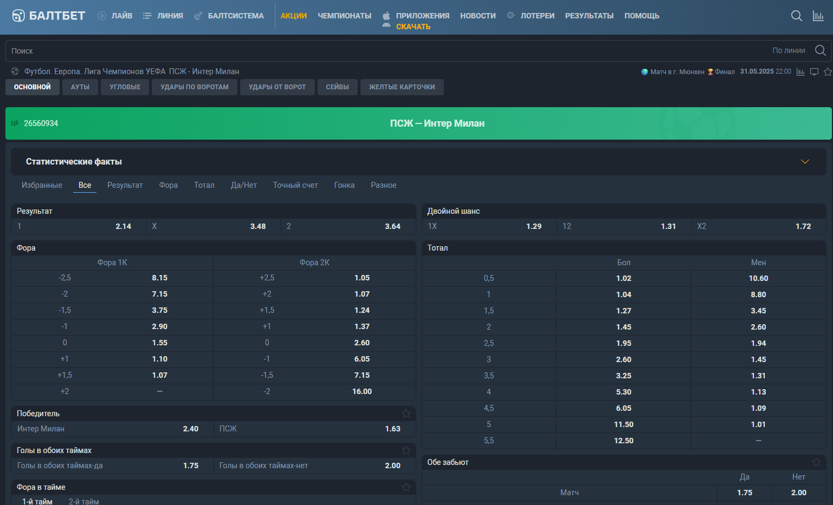Select the Тотал filter tab

point(204,185)
